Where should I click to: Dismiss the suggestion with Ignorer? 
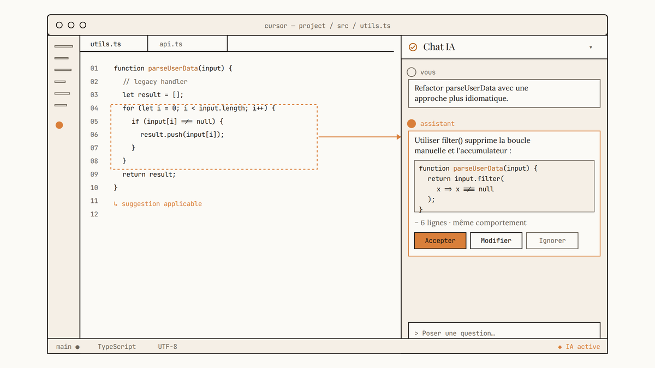552,240
